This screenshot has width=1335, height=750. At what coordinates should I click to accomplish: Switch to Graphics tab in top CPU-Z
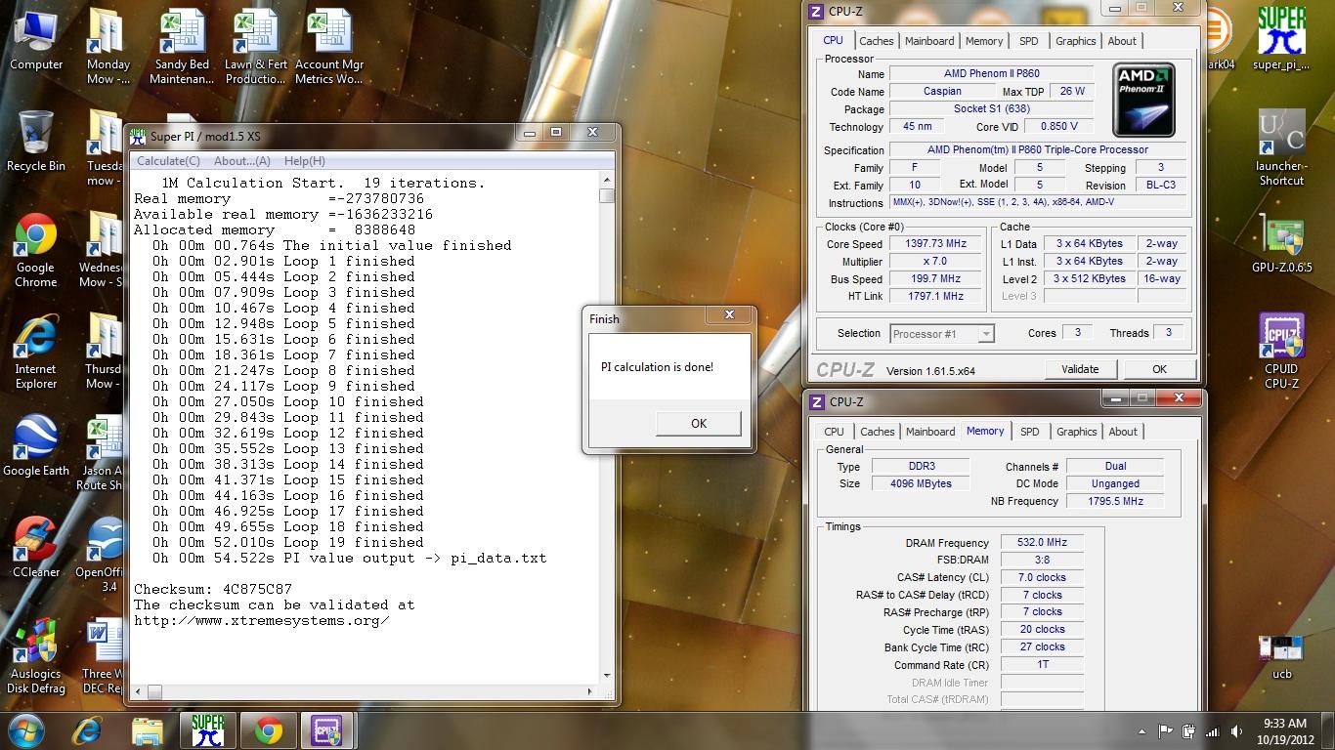click(1075, 41)
